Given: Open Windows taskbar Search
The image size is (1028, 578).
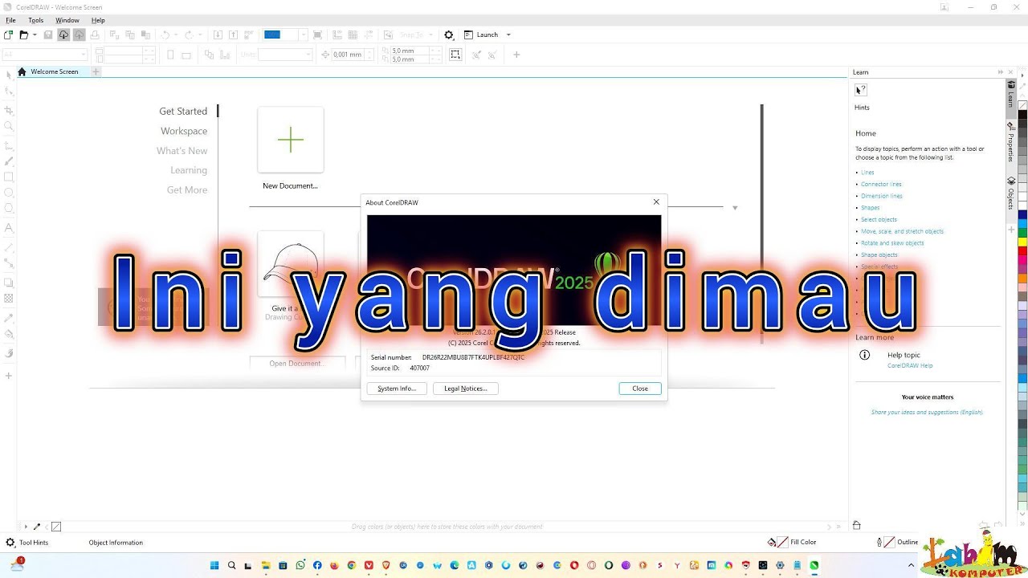Looking at the screenshot, I should point(232,565).
